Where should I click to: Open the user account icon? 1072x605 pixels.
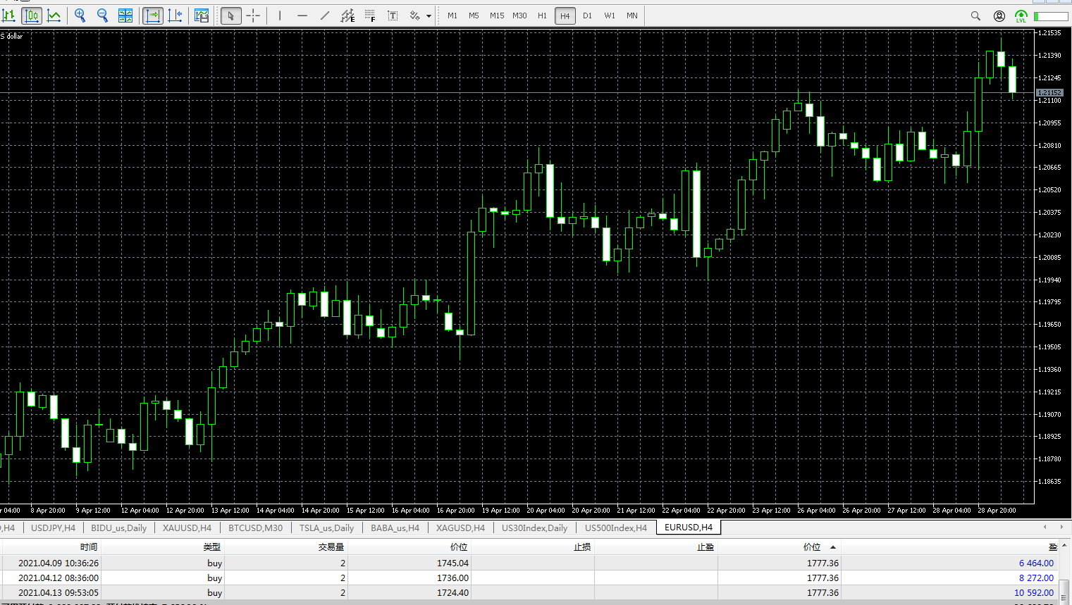999,15
